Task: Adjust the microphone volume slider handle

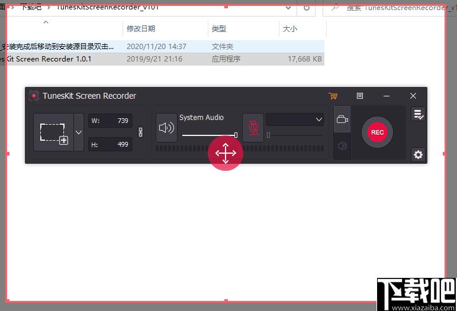Action: click(268, 135)
